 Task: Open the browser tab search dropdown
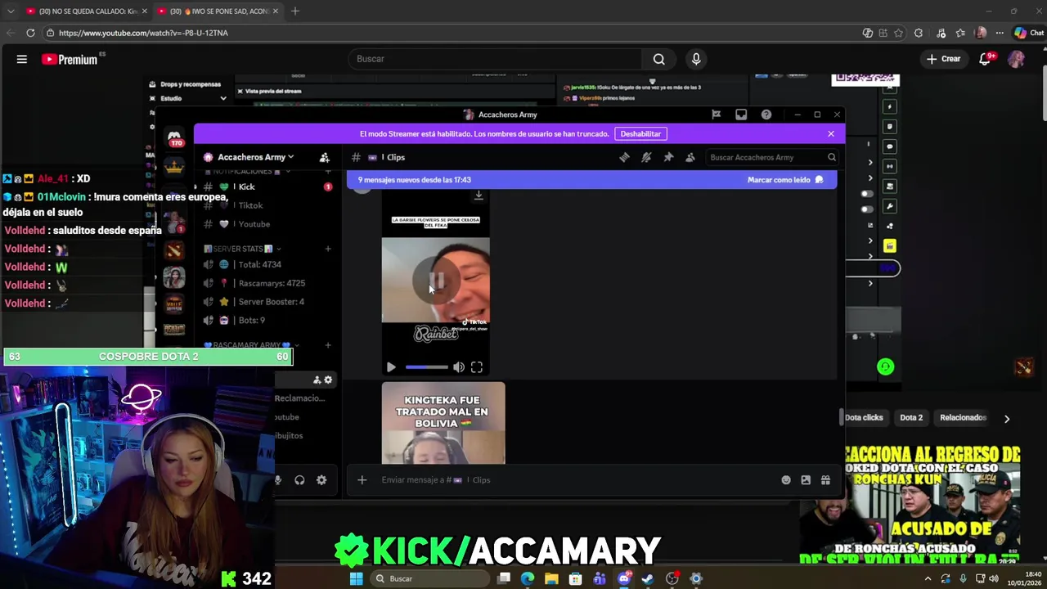pos(11,11)
